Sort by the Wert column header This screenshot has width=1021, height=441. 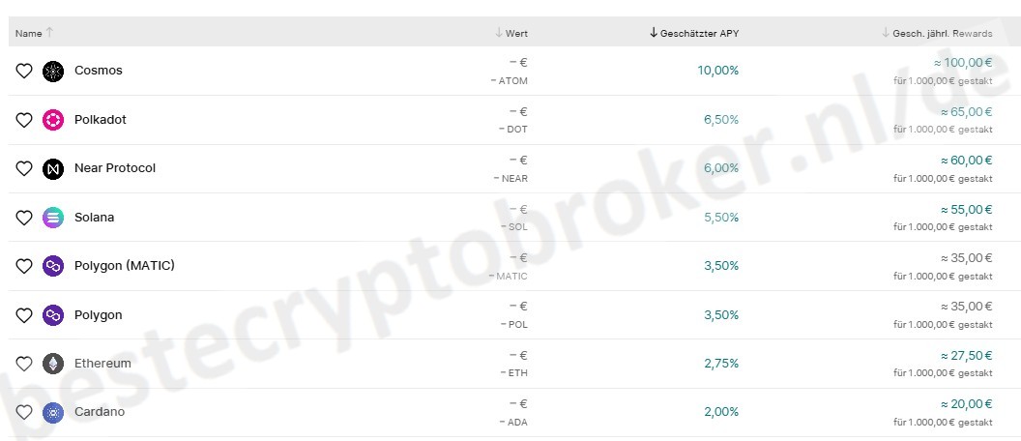pyautogui.click(x=516, y=33)
